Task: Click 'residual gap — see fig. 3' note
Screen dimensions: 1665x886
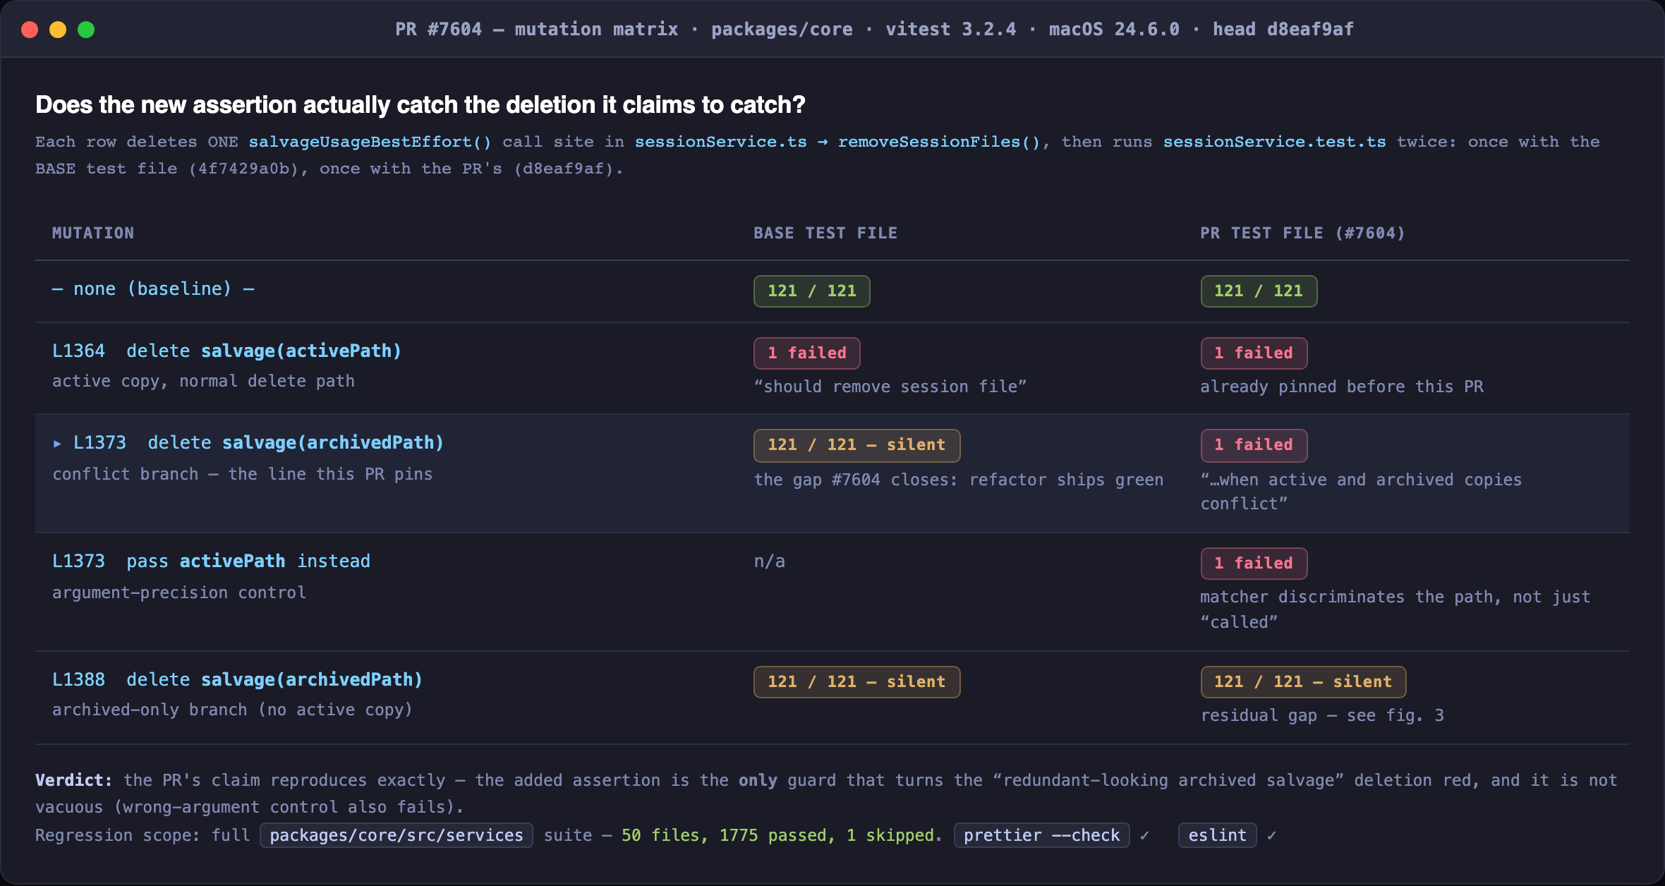Action: click(1322, 715)
